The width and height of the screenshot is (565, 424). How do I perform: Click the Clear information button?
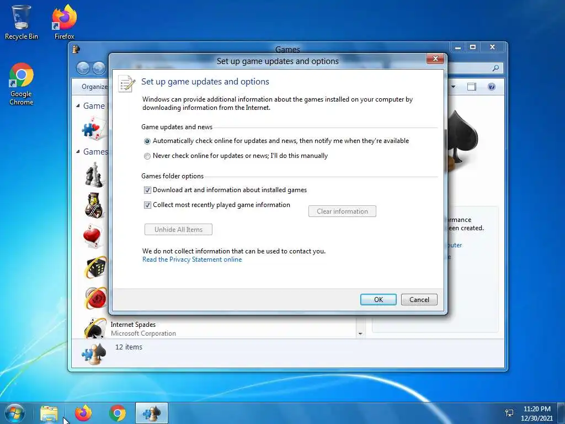342,211
